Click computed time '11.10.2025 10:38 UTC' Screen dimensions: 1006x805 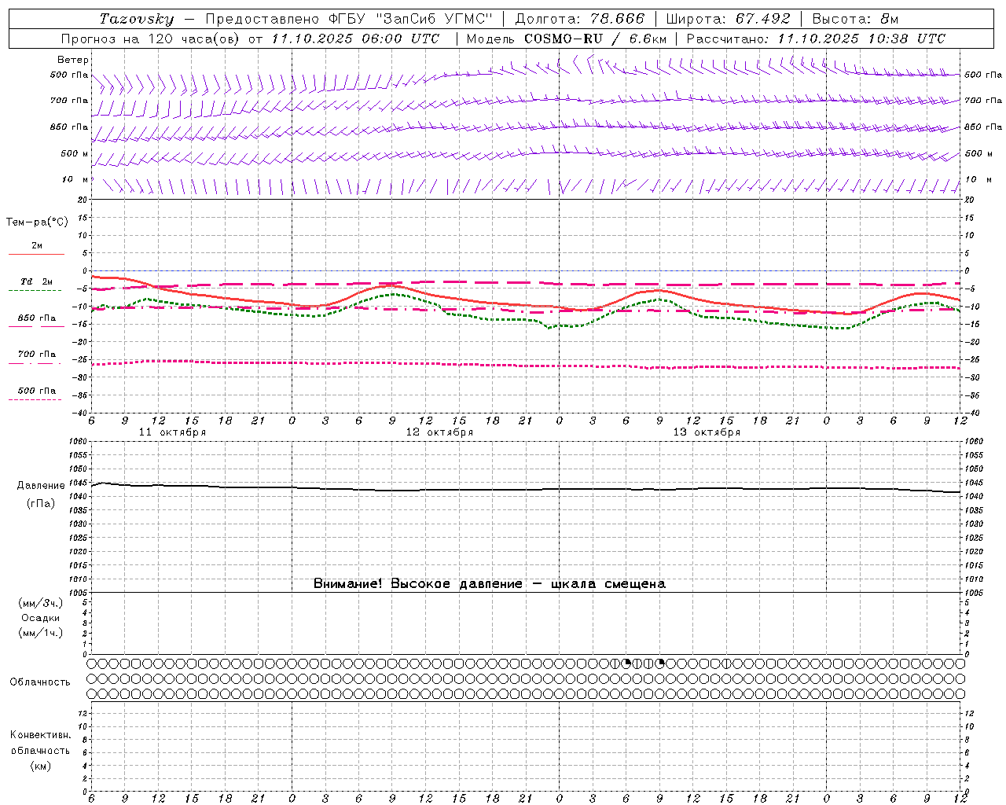click(x=861, y=39)
